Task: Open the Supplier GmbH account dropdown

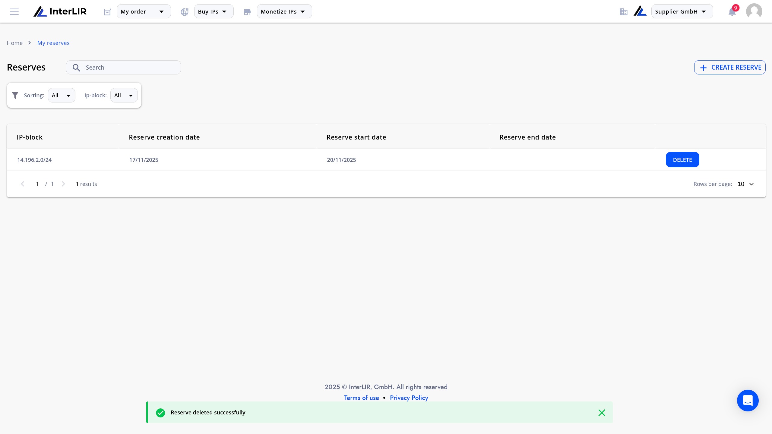Action: pyautogui.click(x=682, y=11)
